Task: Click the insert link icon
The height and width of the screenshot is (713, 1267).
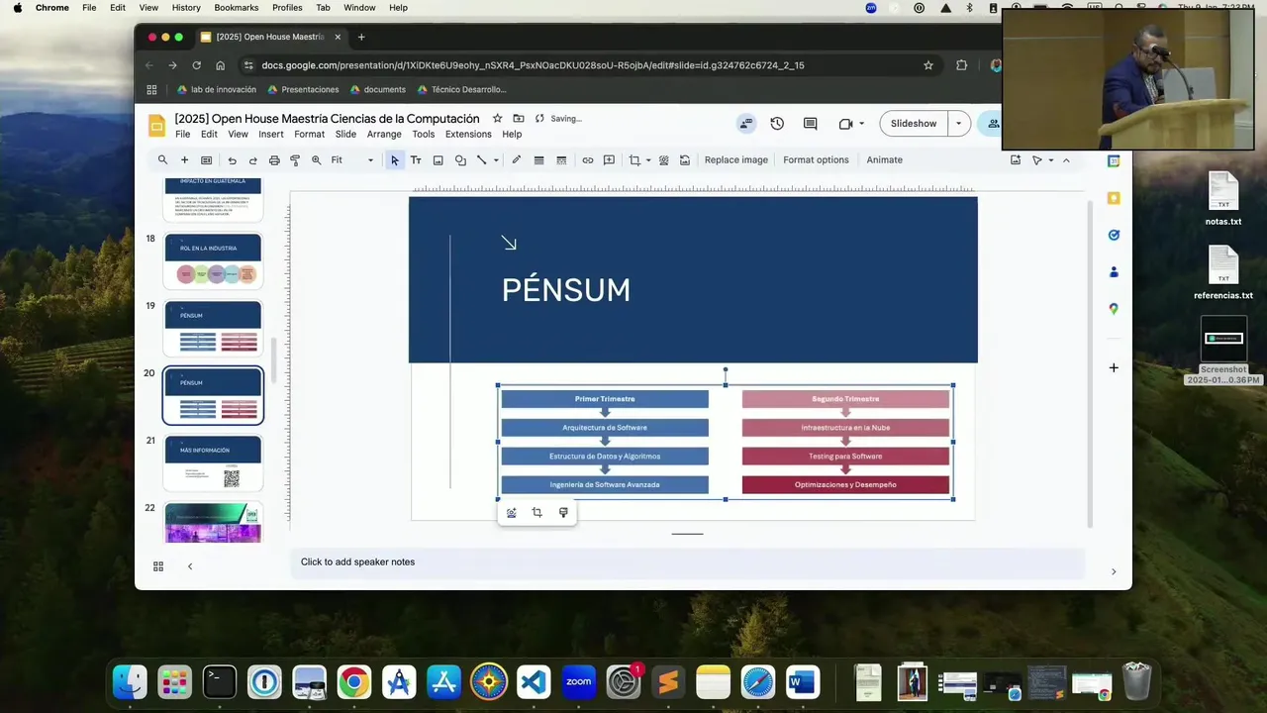Action: [x=587, y=159]
